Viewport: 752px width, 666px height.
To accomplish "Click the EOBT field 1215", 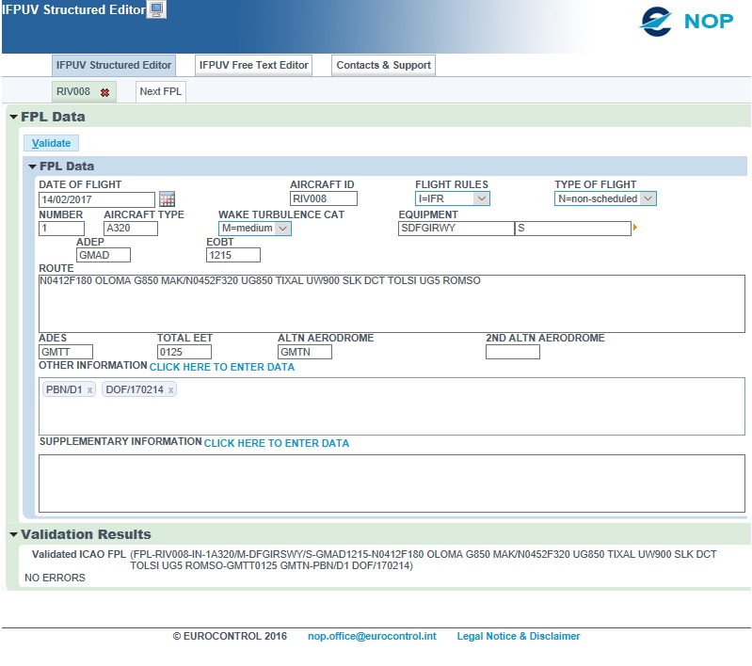I will pos(233,255).
